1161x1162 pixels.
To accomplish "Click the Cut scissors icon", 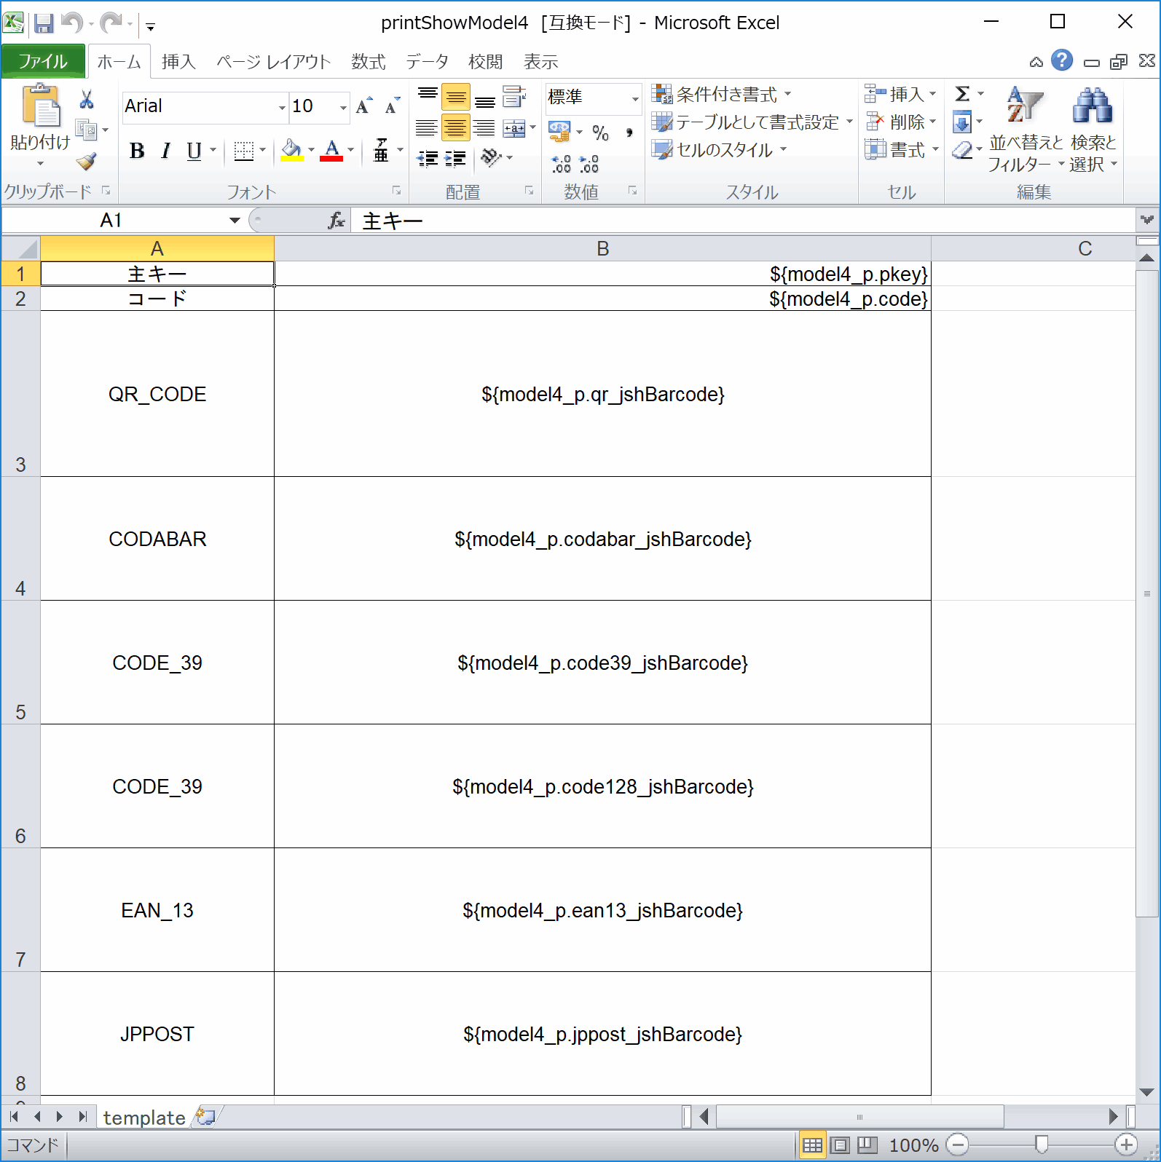I will pos(87,99).
